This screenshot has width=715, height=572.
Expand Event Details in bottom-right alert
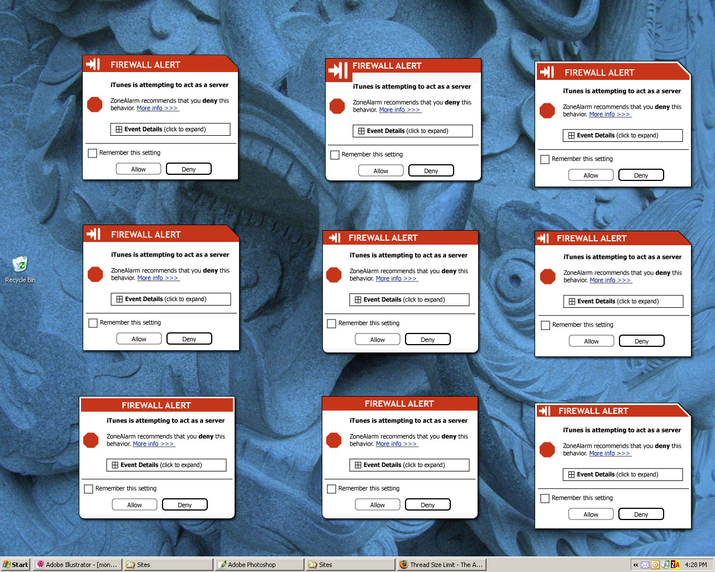(623, 474)
